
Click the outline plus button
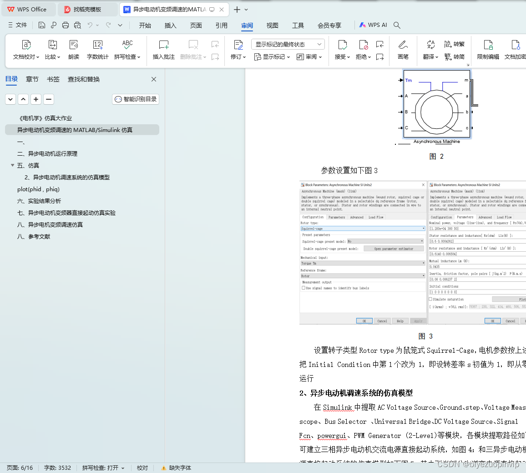point(36,99)
